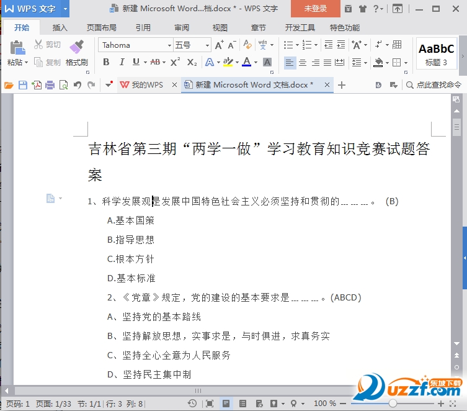This screenshot has width=467, height=411.
Task: Click the vertical scrollbar thumb
Action: (456, 127)
